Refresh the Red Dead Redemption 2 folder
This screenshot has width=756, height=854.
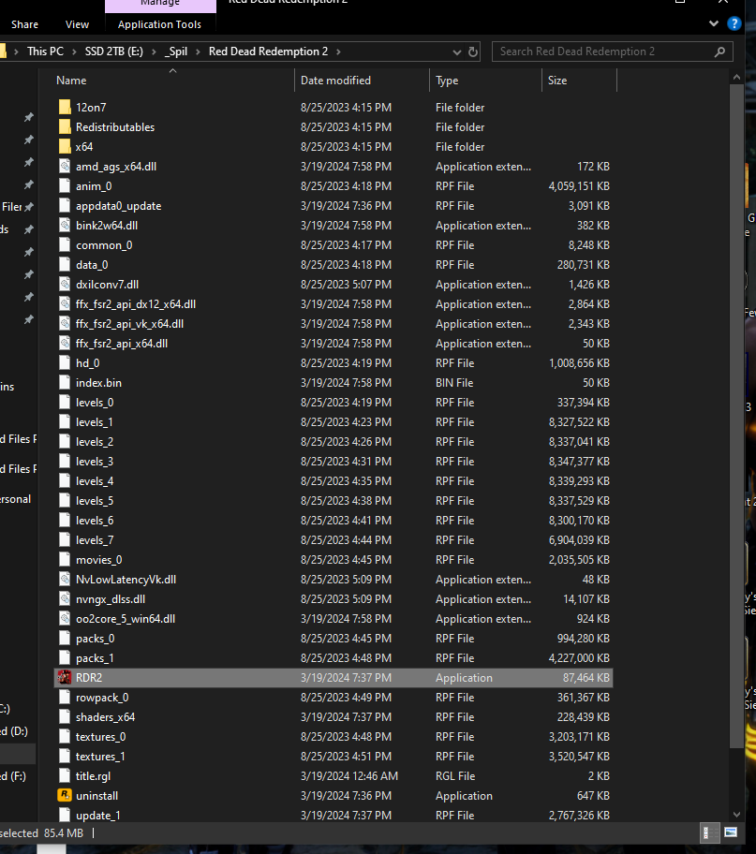473,52
